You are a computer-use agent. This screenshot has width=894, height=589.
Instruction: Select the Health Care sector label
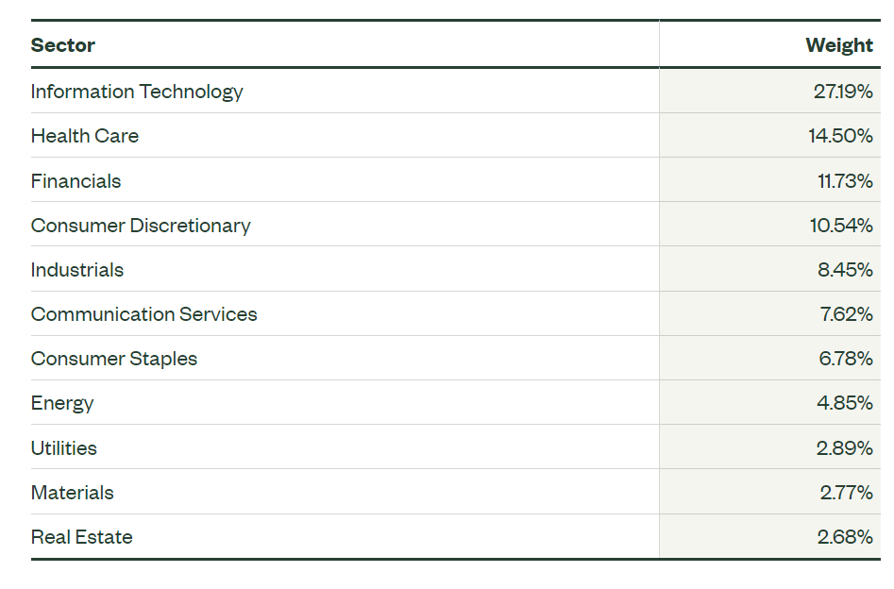(84, 136)
